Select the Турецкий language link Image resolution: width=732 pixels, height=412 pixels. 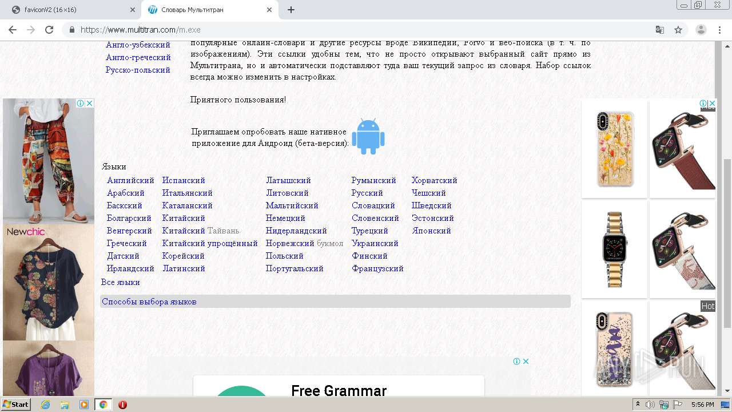coord(370,231)
